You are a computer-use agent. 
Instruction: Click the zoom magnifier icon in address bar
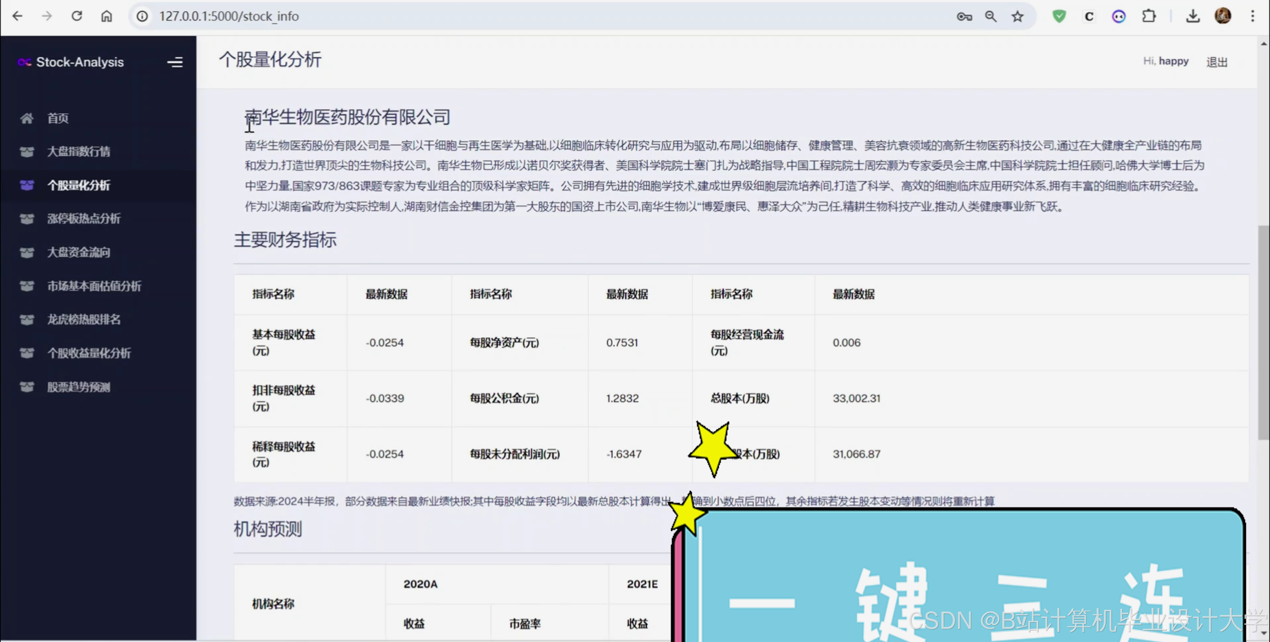coord(991,16)
